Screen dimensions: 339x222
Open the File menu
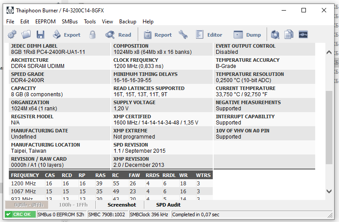[x=10, y=22]
